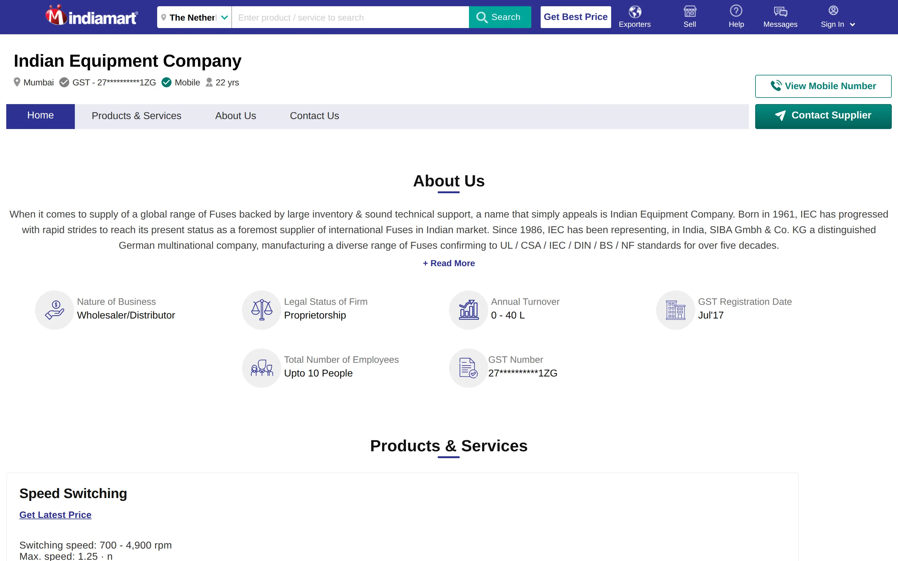Click paper plane icon in Contact Supplier

[x=780, y=115]
